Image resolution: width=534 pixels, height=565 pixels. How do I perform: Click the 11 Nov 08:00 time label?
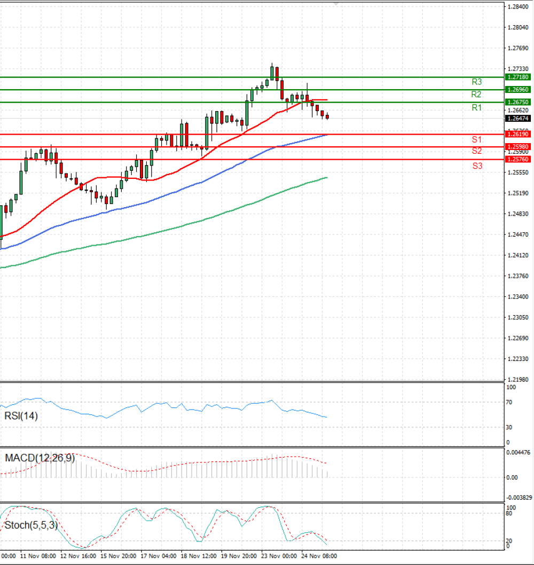38,556
